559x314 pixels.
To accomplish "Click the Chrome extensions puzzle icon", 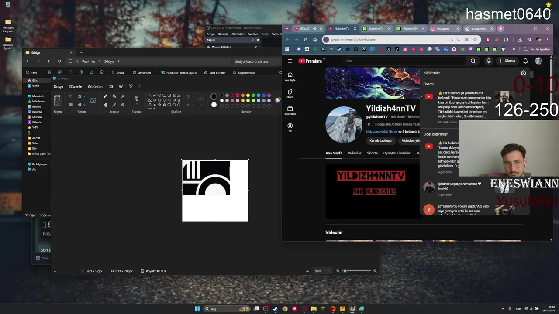I will click(x=506, y=40).
